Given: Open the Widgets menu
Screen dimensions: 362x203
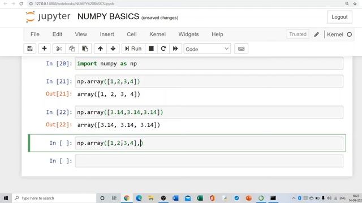Looking at the screenshot, I should click(188, 34).
